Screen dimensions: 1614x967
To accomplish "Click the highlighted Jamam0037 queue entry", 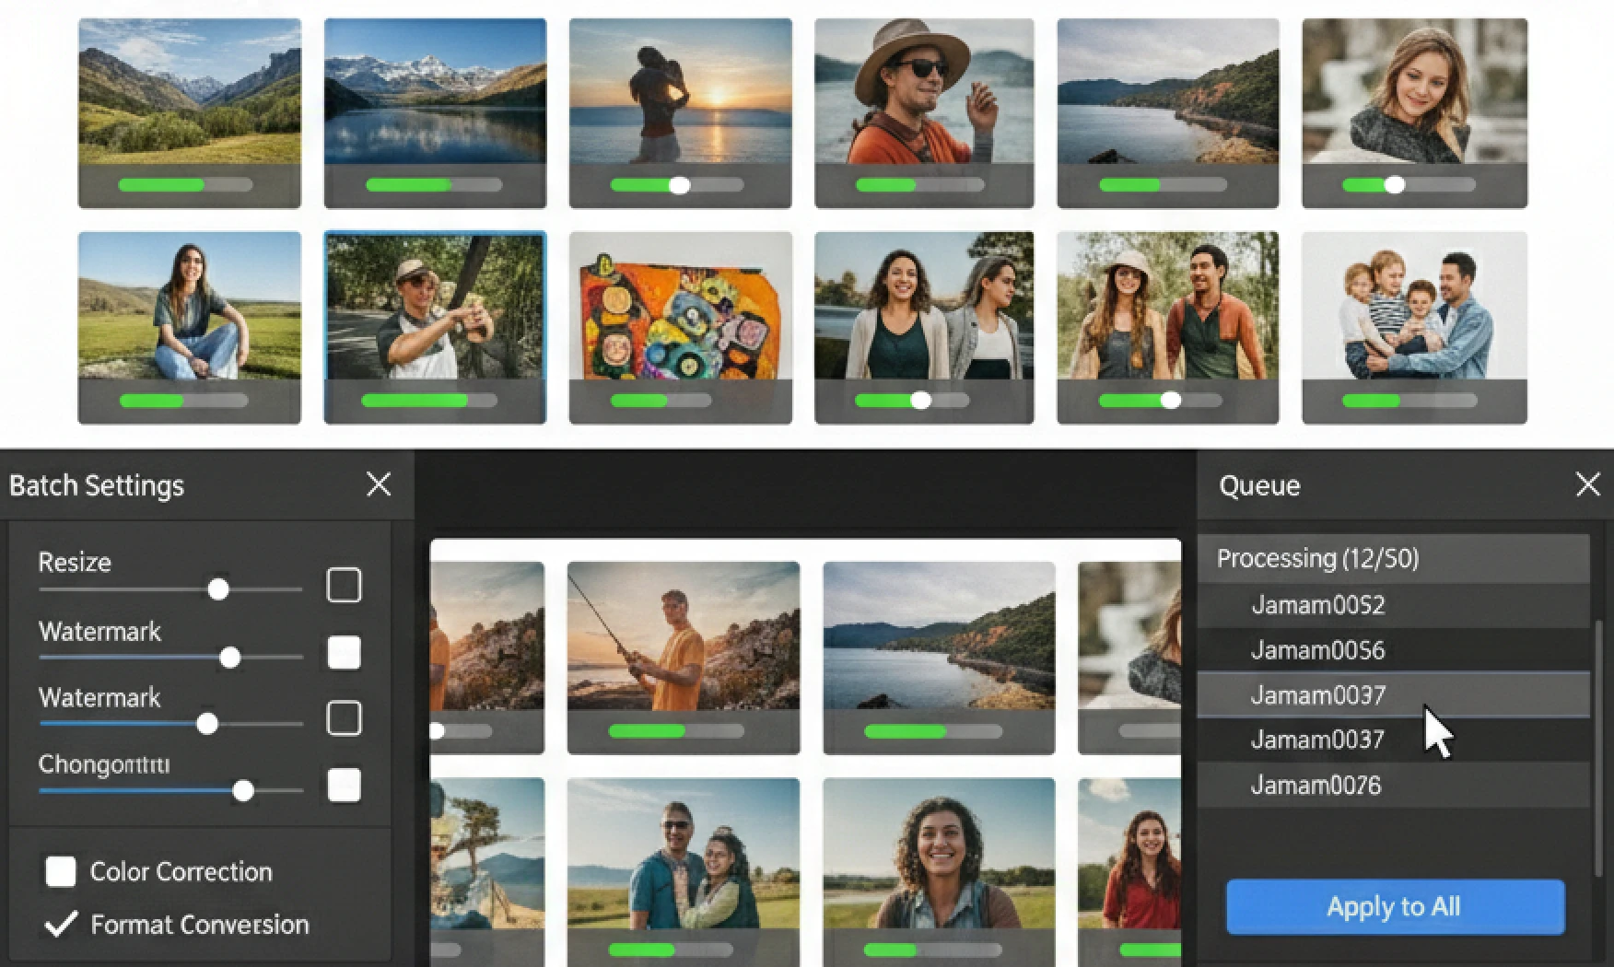I will click(1317, 695).
